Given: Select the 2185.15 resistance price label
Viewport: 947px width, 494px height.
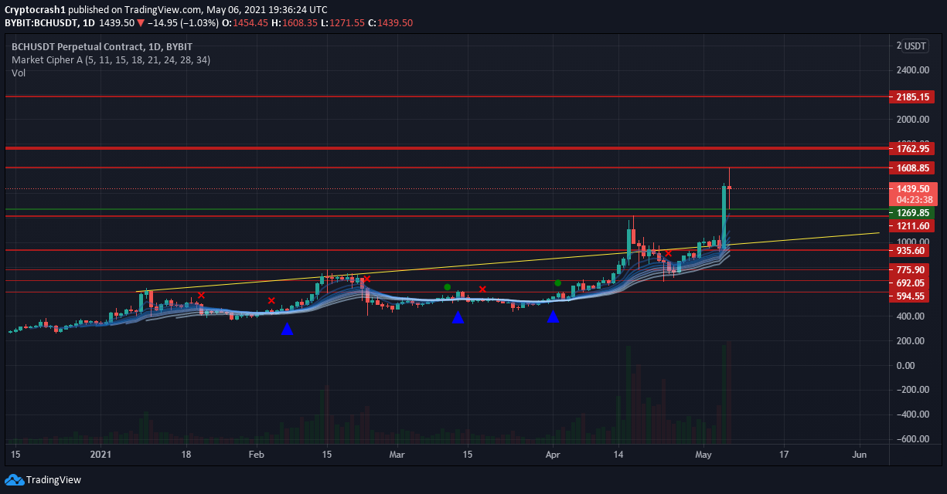Looking at the screenshot, I should (913, 97).
